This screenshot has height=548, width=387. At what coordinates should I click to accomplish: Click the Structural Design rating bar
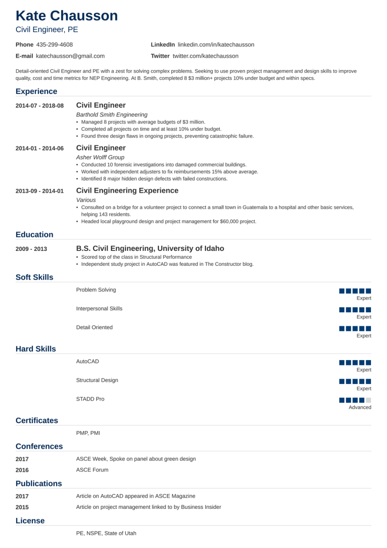tap(355, 382)
